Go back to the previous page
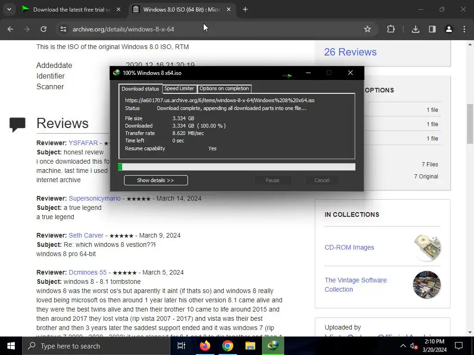Viewport: 474px width, 355px height. coord(10,29)
